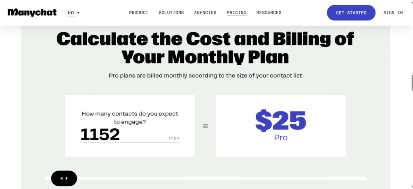The image size is (413, 189).
Task: Open the SOLUTIONS menu
Action: point(171,12)
